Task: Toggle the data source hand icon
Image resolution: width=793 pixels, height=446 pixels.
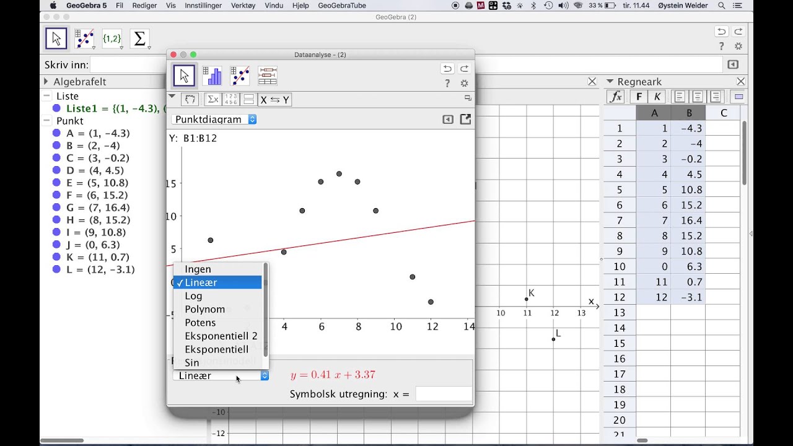Action: (190, 99)
